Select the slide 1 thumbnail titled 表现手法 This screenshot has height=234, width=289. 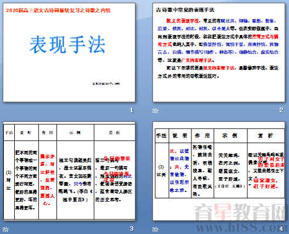click(x=69, y=52)
